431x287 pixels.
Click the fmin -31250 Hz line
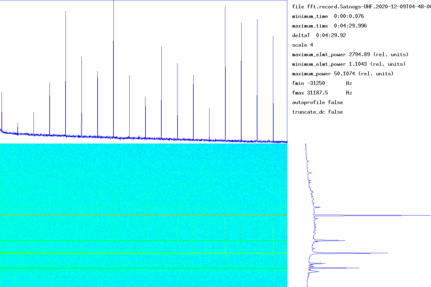[x=322, y=83]
